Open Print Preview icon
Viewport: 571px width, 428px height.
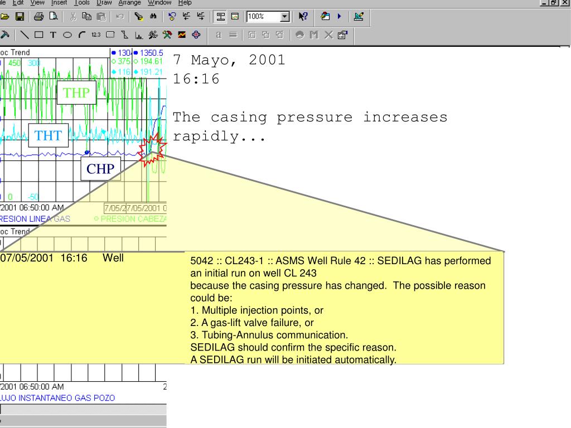tap(53, 16)
